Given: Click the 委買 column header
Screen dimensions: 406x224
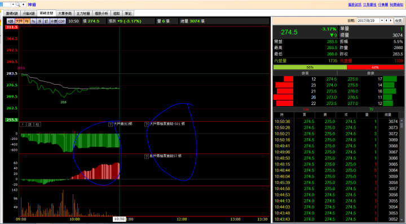Looking at the screenshot, I should coord(305,73).
